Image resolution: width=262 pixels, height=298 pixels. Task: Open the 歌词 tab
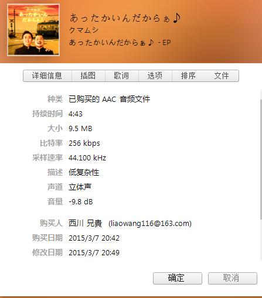click(x=122, y=76)
